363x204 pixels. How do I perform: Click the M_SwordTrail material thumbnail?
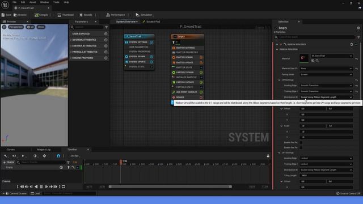304,58
